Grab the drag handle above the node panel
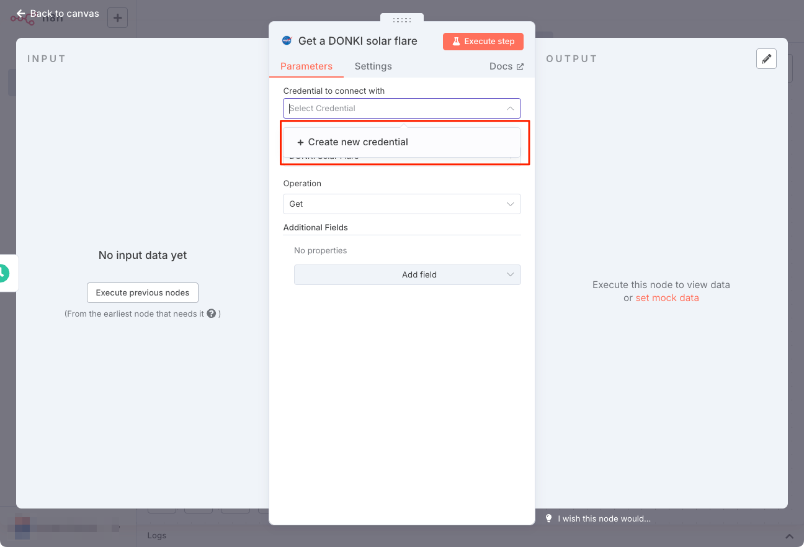Viewport: 804px width, 547px height. 402,20
